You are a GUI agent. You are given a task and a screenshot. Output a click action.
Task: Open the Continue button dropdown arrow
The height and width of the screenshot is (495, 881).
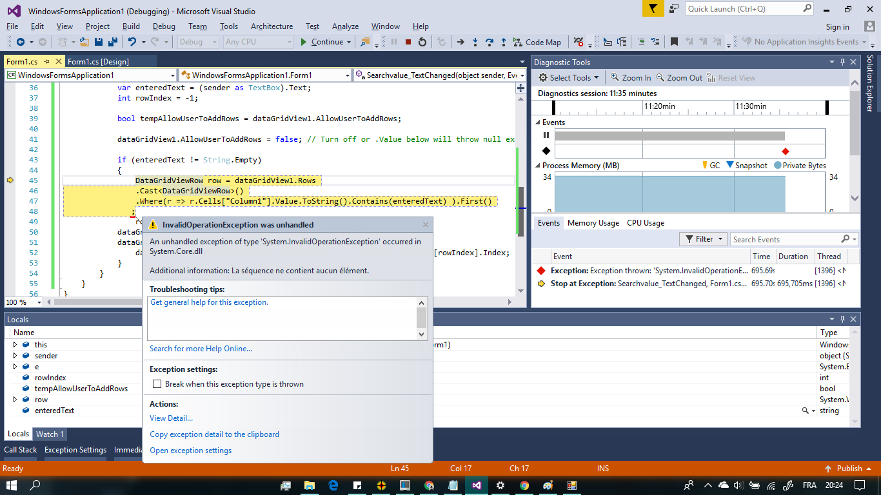click(x=349, y=42)
